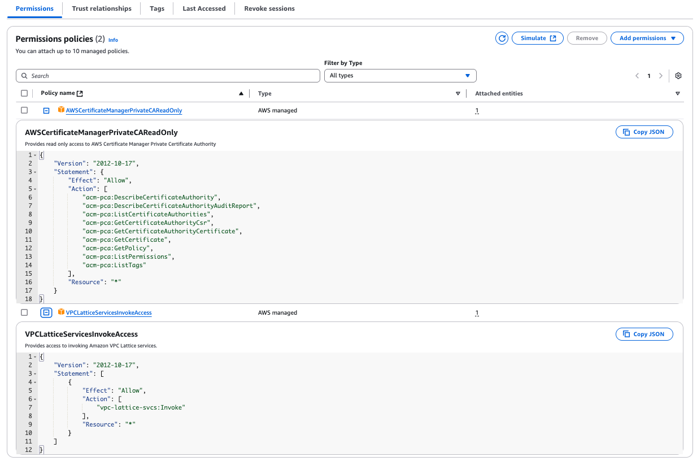Refresh the permissions policies list

tap(502, 38)
